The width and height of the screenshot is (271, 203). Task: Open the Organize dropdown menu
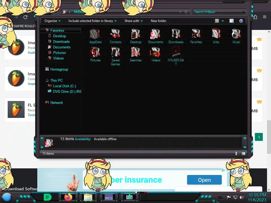coord(52,21)
